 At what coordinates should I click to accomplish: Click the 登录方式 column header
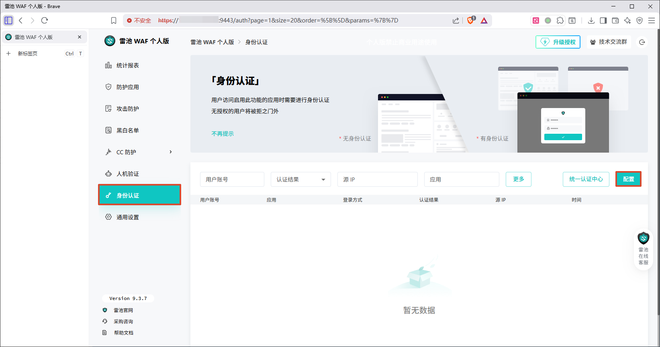pos(353,200)
